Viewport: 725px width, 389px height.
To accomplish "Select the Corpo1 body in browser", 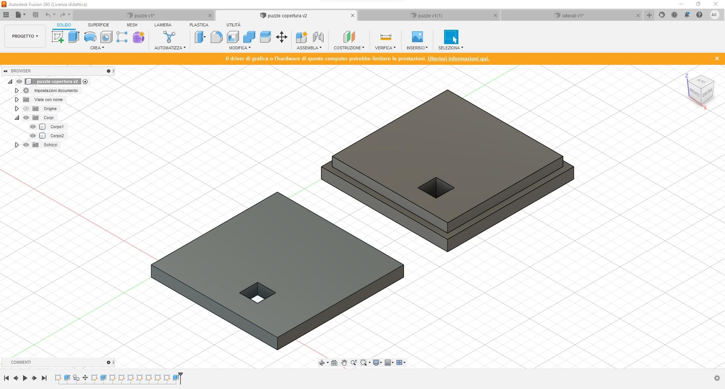I will pyautogui.click(x=57, y=127).
